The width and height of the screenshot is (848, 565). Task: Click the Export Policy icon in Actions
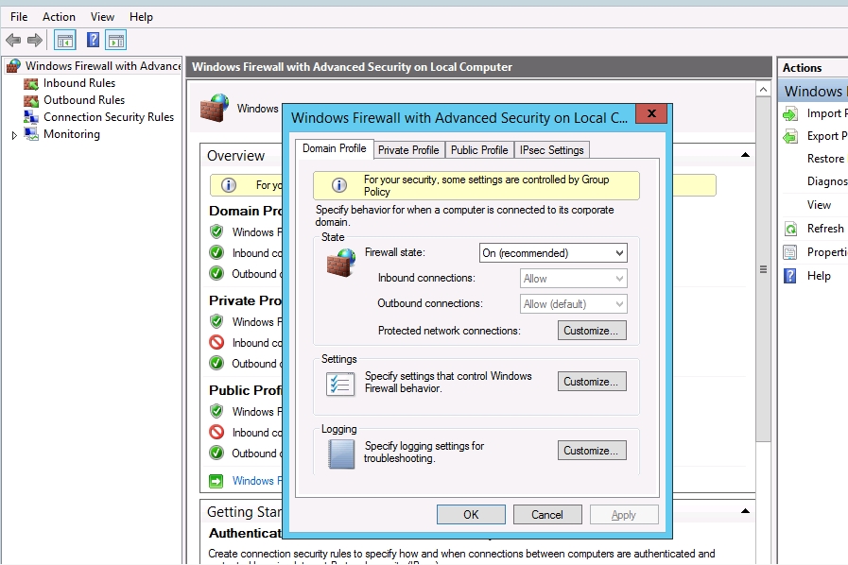pos(790,136)
